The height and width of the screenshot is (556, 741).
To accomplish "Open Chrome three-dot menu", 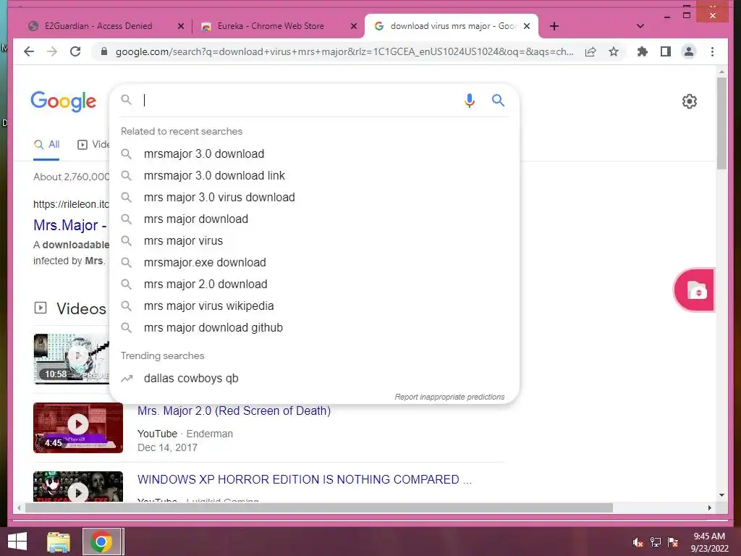I will click(x=712, y=51).
